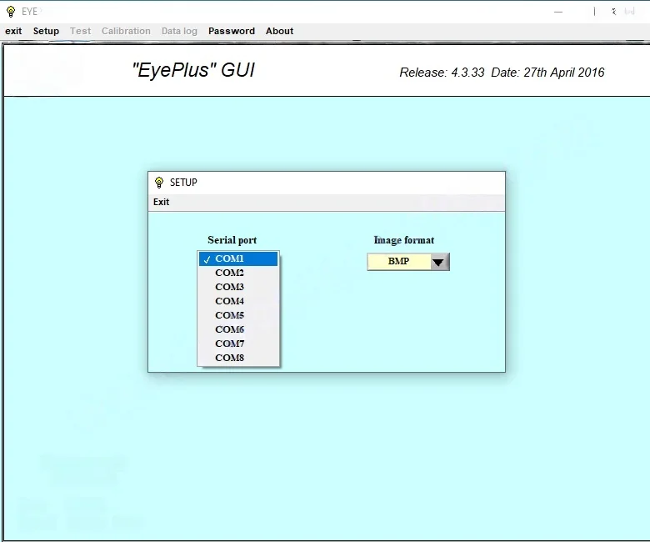
Task: Choose COM4 serial port
Action: point(238,301)
